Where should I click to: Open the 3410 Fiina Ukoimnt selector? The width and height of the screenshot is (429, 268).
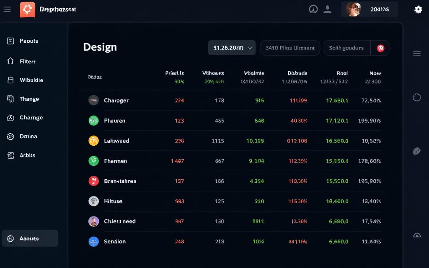290,48
